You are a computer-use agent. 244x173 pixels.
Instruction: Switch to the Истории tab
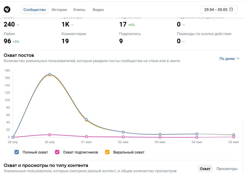(x=59, y=9)
